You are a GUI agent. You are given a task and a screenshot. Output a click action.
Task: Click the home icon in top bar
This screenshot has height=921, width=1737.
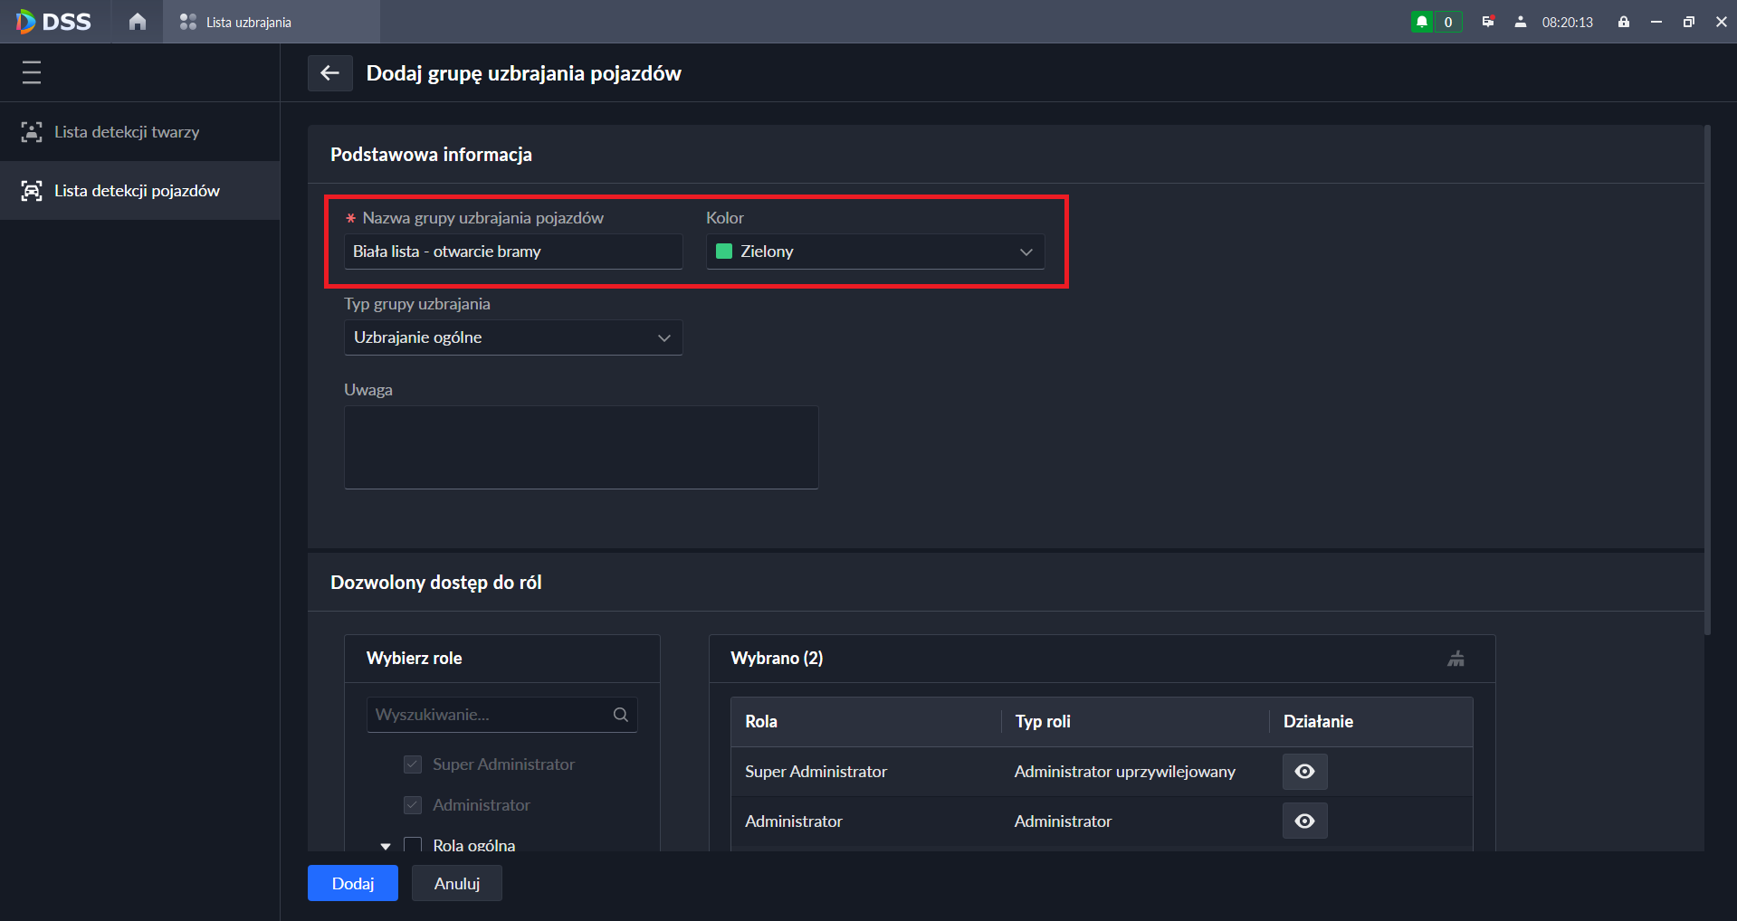tap(137, 22)
